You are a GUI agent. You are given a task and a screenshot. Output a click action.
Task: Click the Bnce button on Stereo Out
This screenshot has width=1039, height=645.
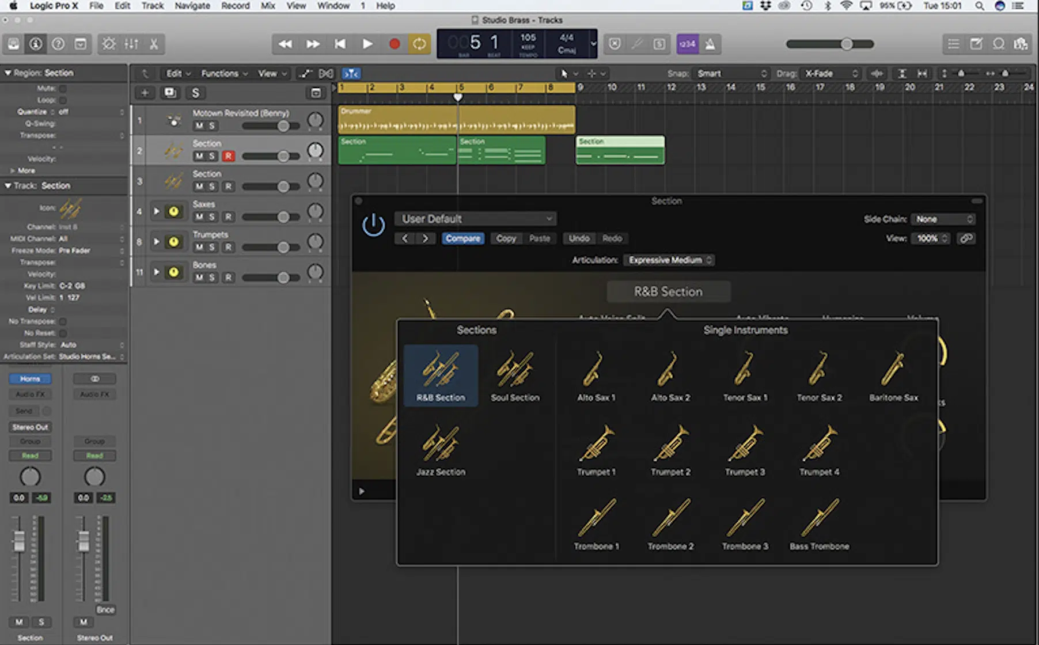tap(105, 610)
